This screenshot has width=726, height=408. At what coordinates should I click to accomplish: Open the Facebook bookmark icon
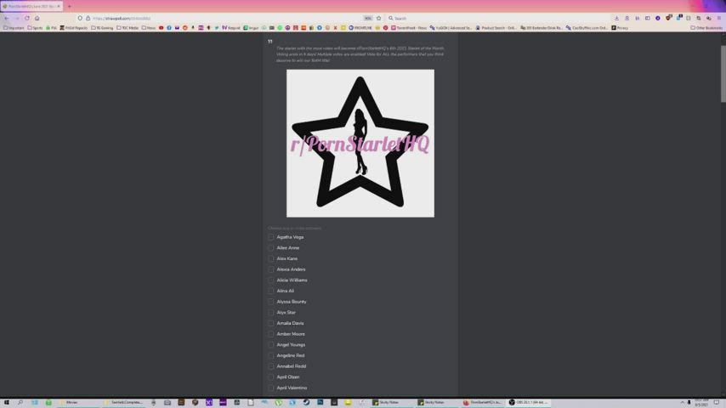(x=169, y=28)
